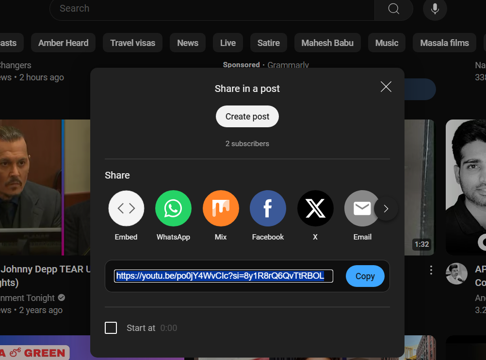Open the Music filter chip
Screen dimensions: 486x360
(387, 43)
